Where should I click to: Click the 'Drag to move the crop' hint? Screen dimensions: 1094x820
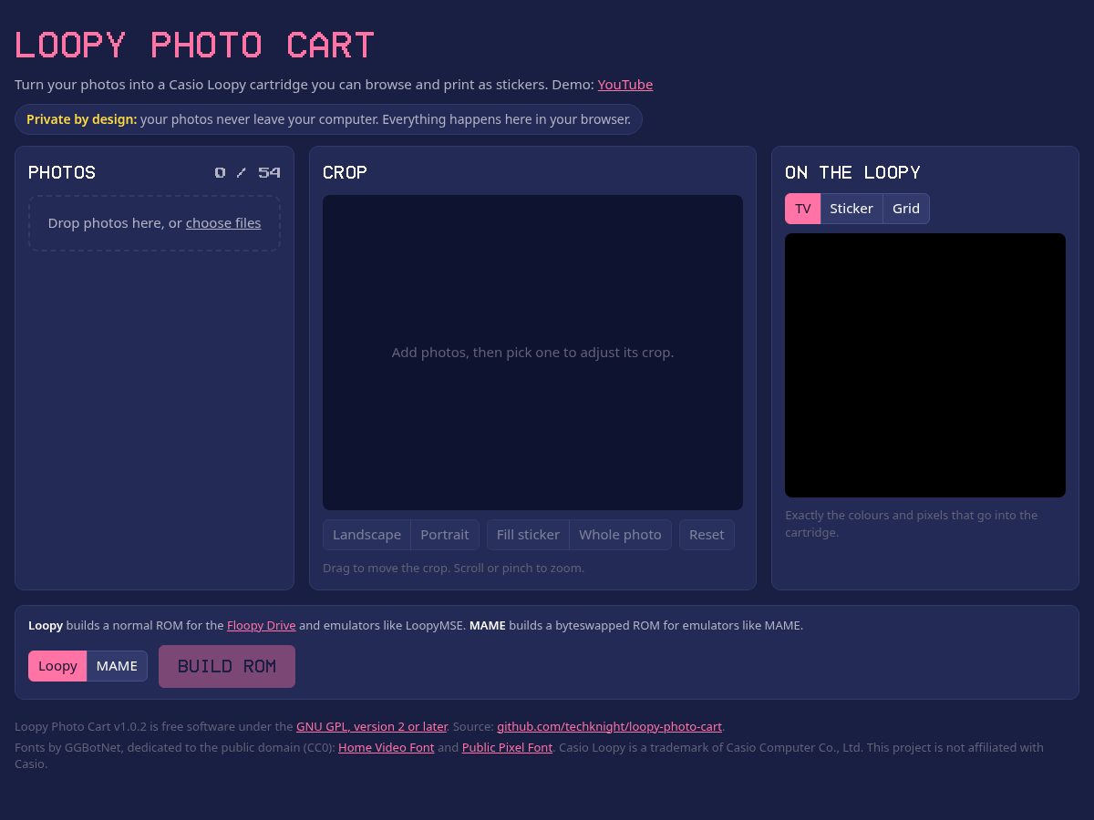point(453,569)
